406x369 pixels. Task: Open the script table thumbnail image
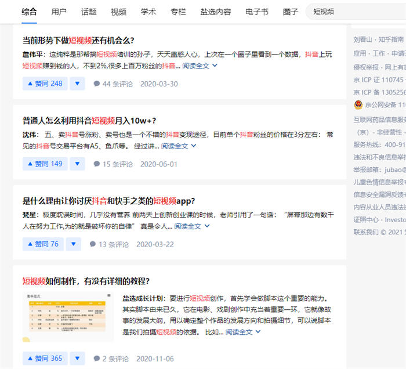(x=68, y=317)
